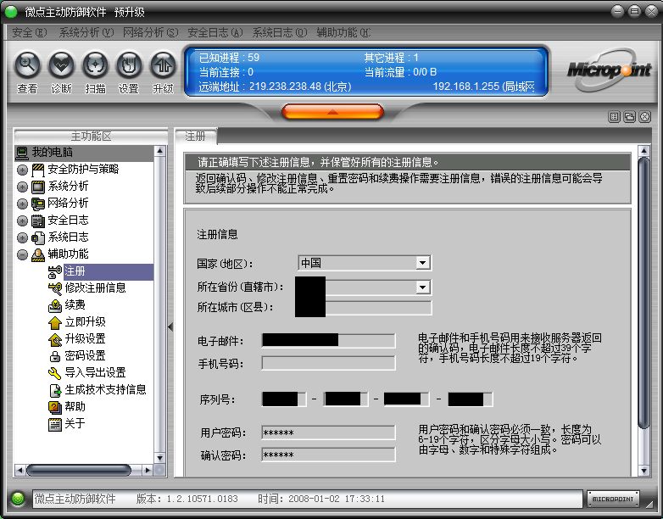This screenshot has height=519, width=663.
Task: Click the 修改注册信息 key icon
Action: (55, 288)
